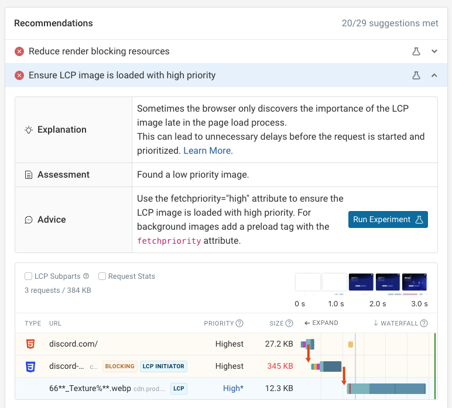Click the red error icon beside Ensure LCP image
The width and height of the screenshot is (452, 408).
(x=19, y=75)
